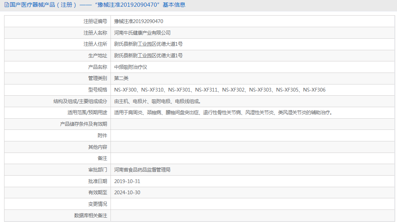
Task: Click the 其他内容 label
Action: pyautogui.click(x=97, y=147)
